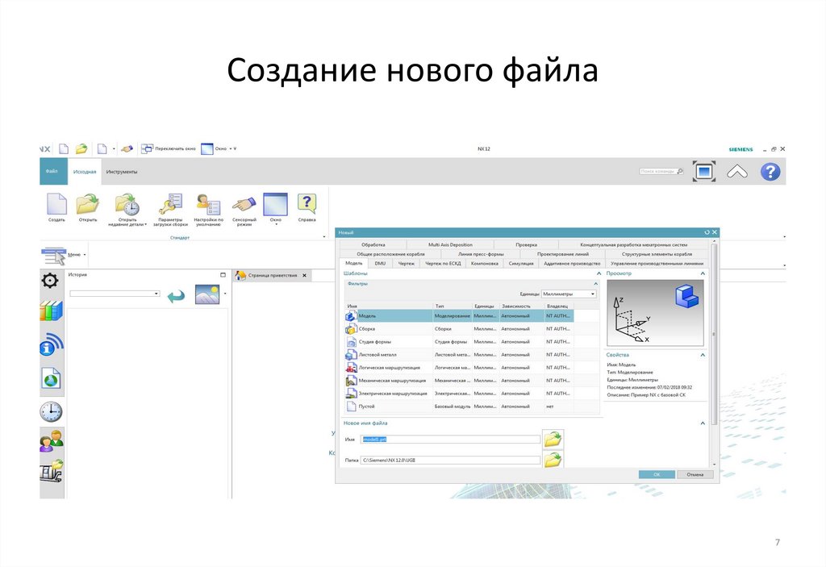
Task: Open globe document browser icon on resource bar
Action: tap(51, 378)
